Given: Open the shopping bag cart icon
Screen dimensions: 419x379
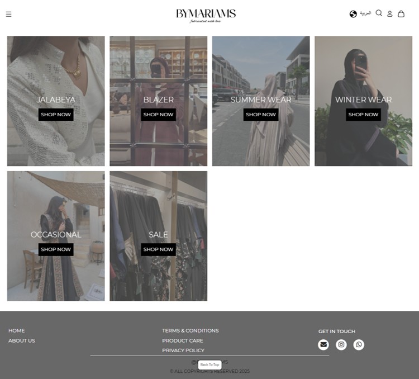Looking at the screenshot, I should 401,14.
